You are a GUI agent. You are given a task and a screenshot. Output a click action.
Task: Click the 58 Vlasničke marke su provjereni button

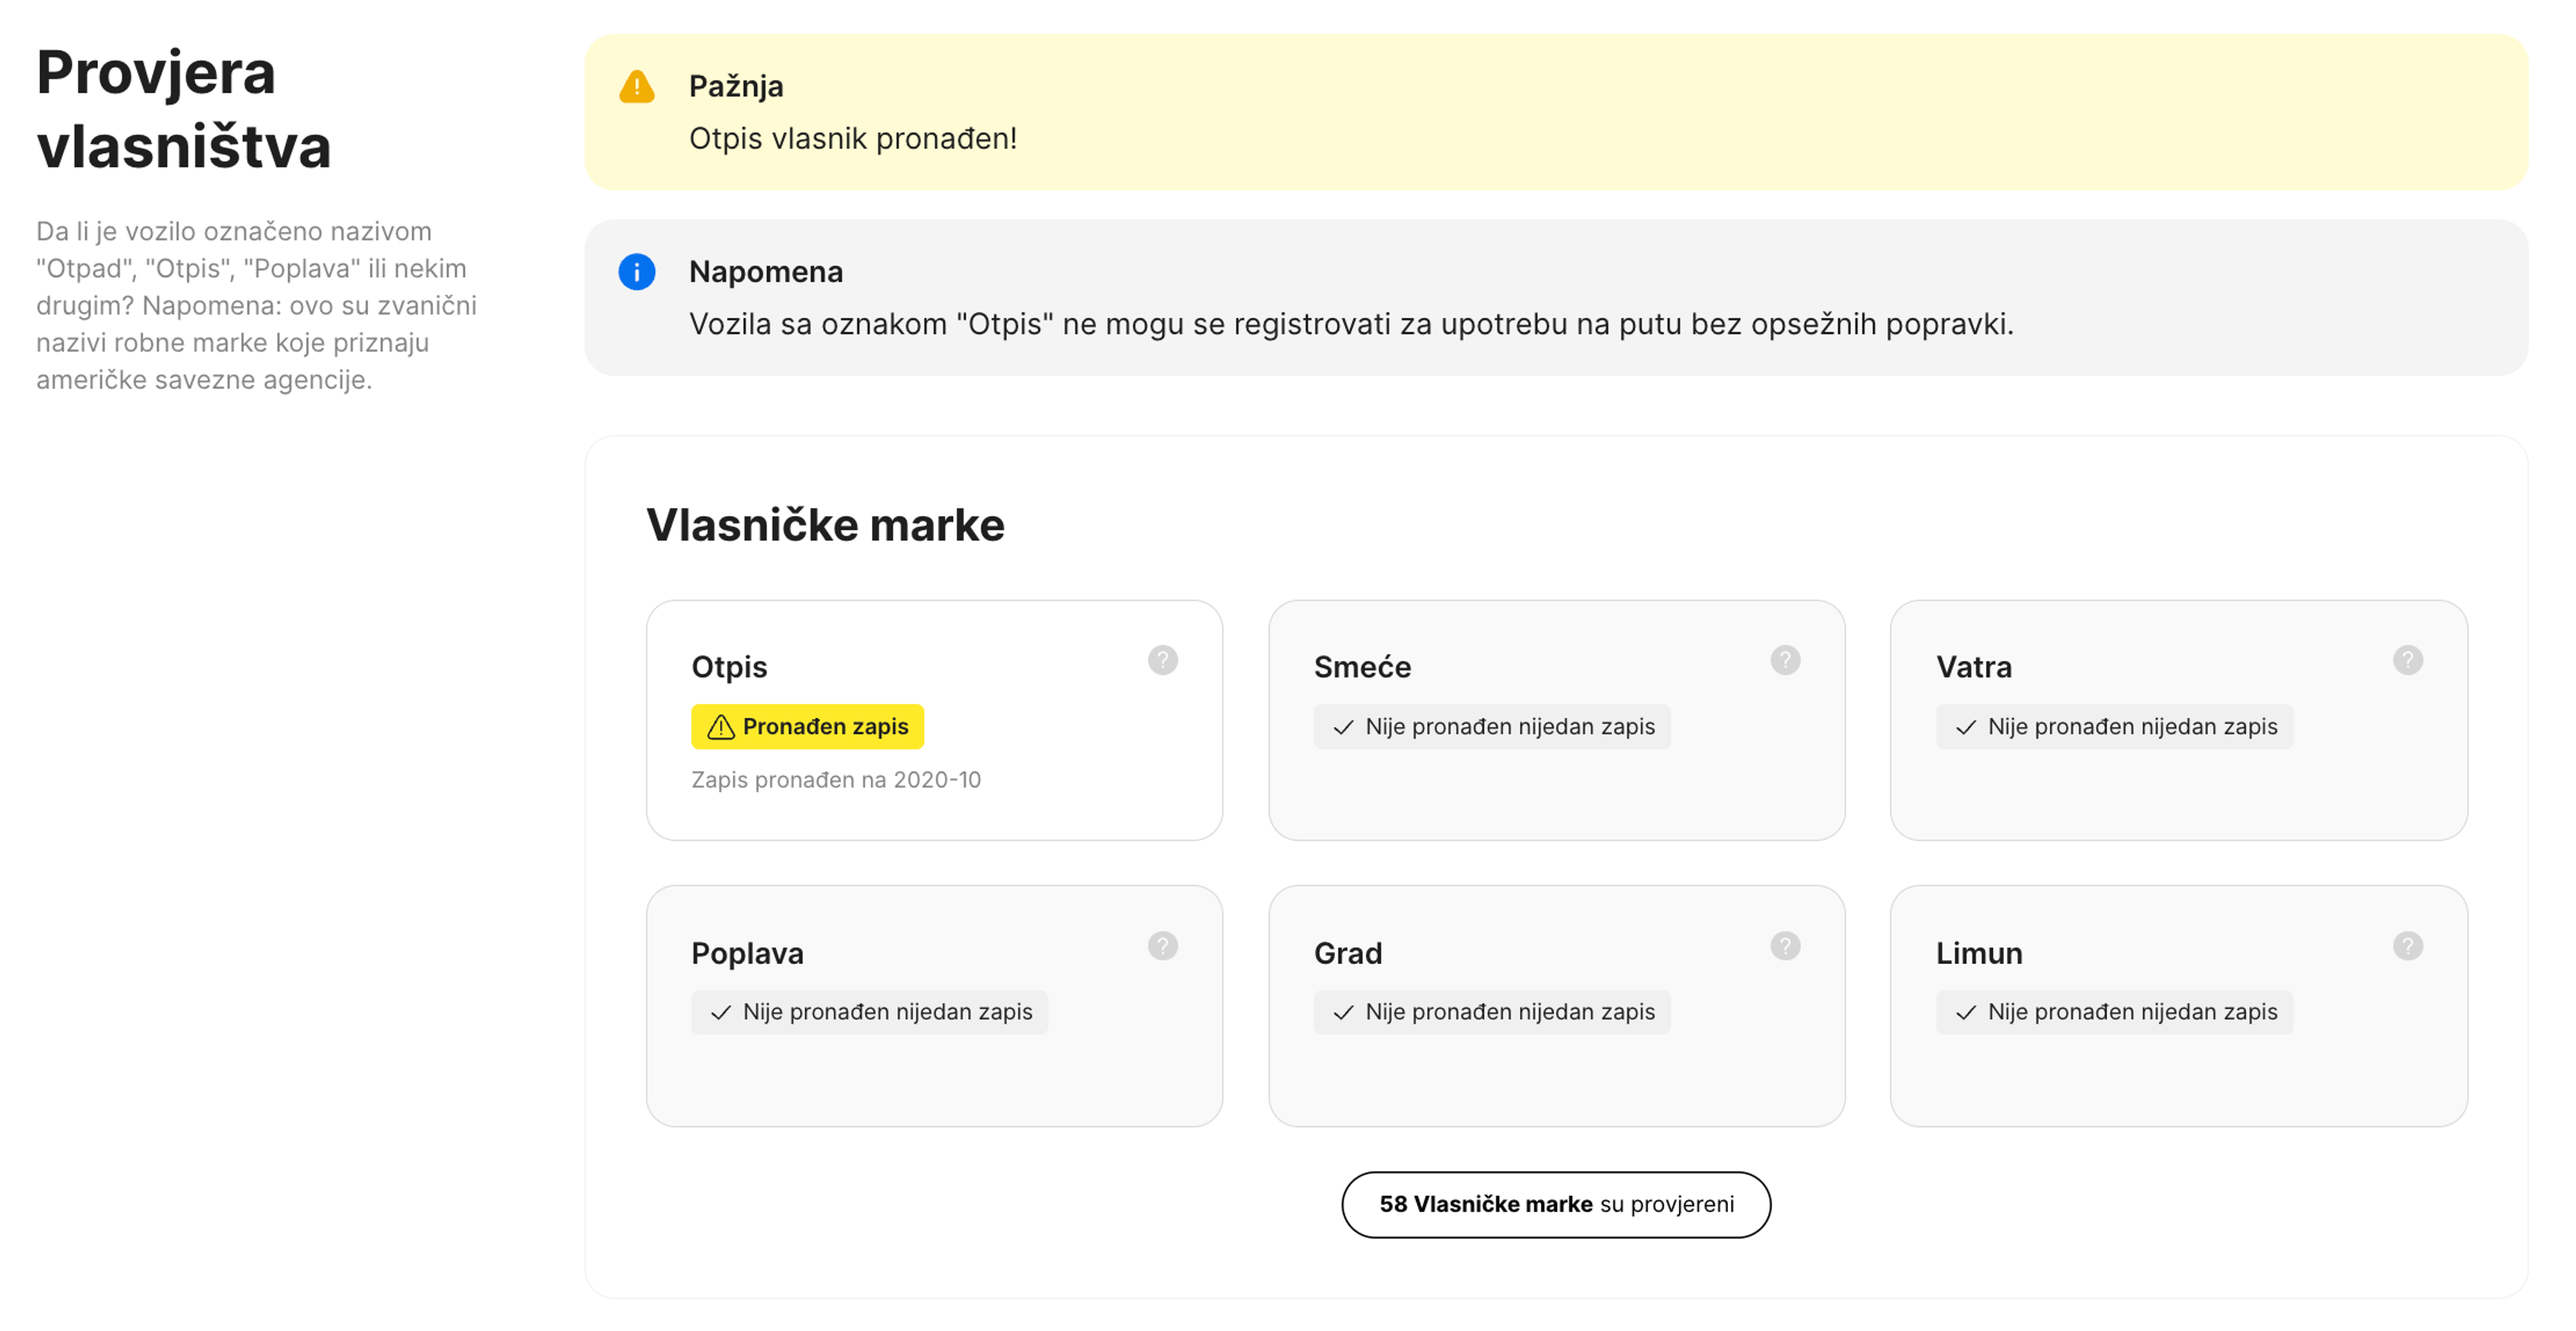click(1556, 1205)
